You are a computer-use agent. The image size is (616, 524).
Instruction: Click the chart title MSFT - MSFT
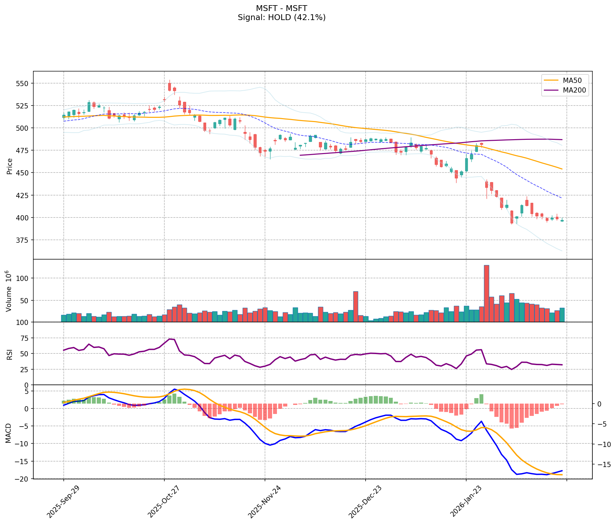pos(281,8)
